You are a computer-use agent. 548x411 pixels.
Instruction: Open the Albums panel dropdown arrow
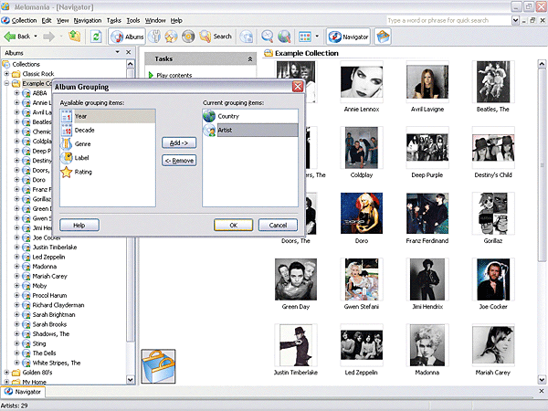pyautogui.click(x=117, y=53)
